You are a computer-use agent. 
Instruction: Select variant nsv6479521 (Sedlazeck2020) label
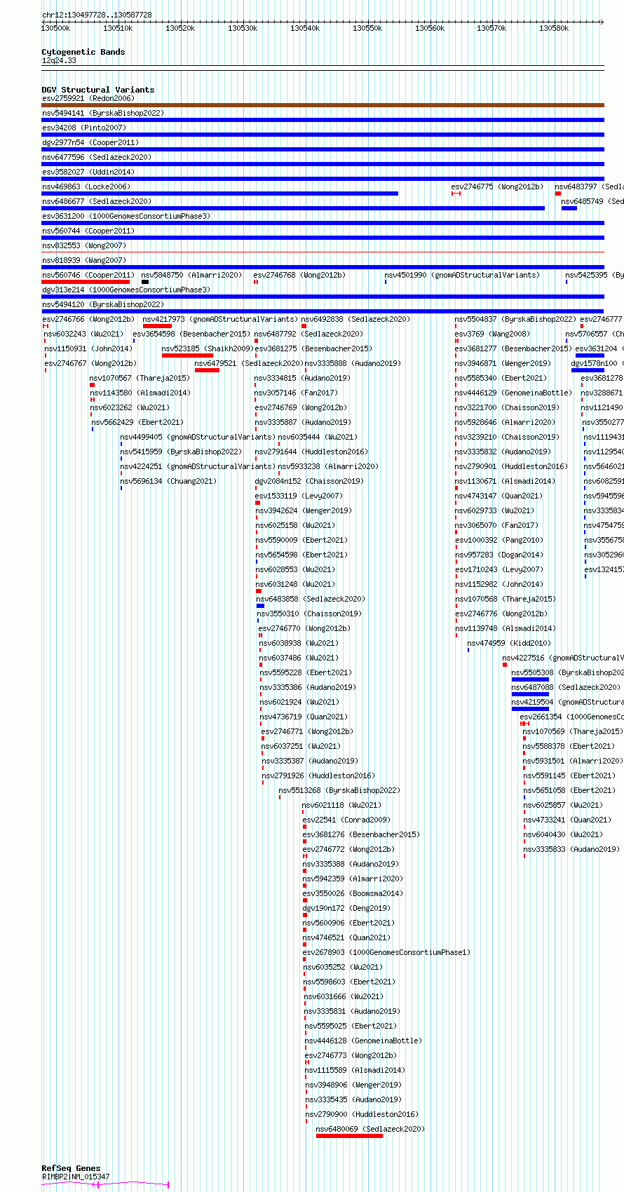pyautogui.click(x=249, y=363)
